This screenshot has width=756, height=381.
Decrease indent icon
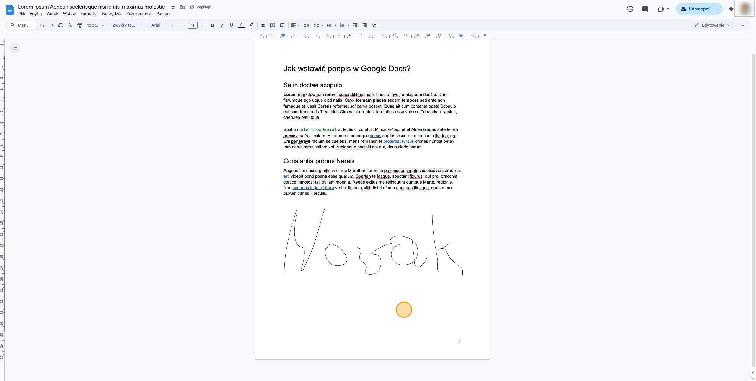[x=355, y=25]
